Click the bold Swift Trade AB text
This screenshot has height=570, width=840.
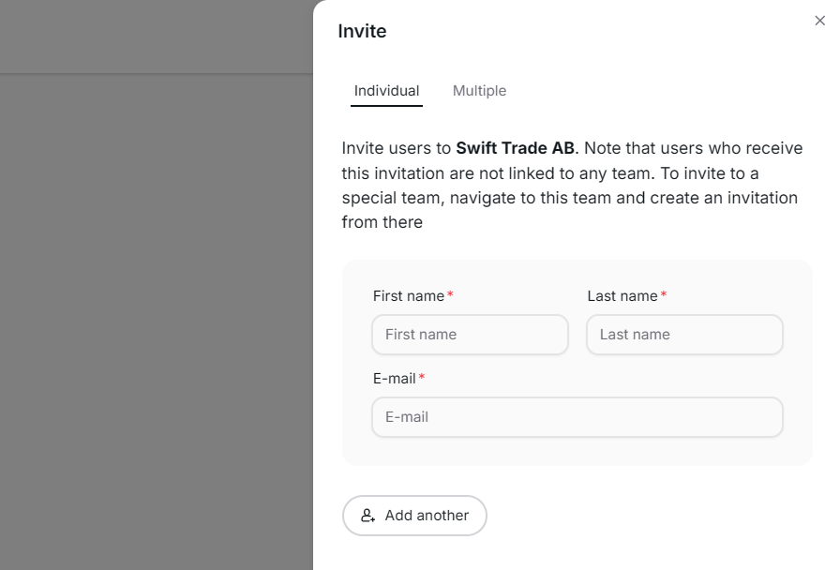point(515,148)
